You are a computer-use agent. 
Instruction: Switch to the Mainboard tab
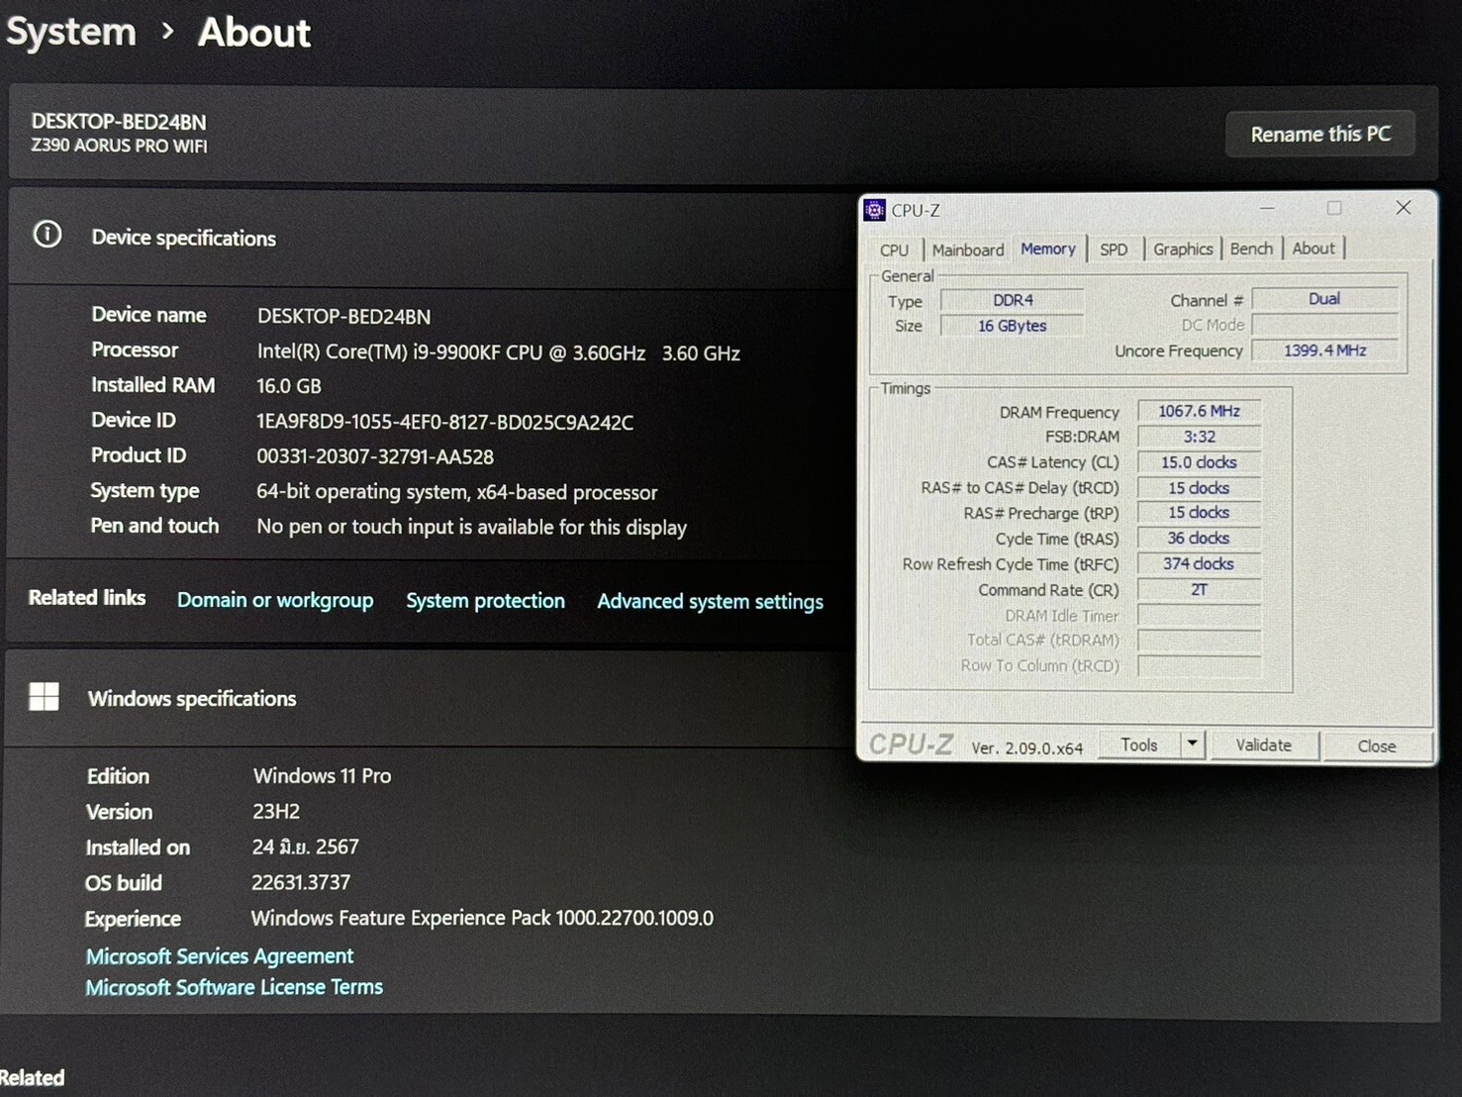967,249
